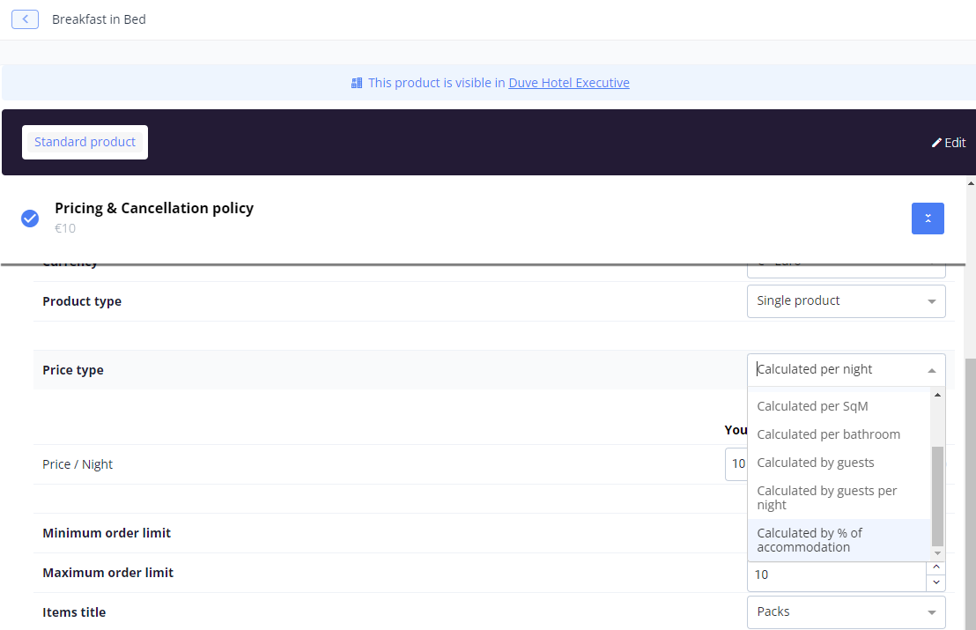Decrease the Maximum order limit value
This screenshot has width=976, height=630.
pos(935,582)
